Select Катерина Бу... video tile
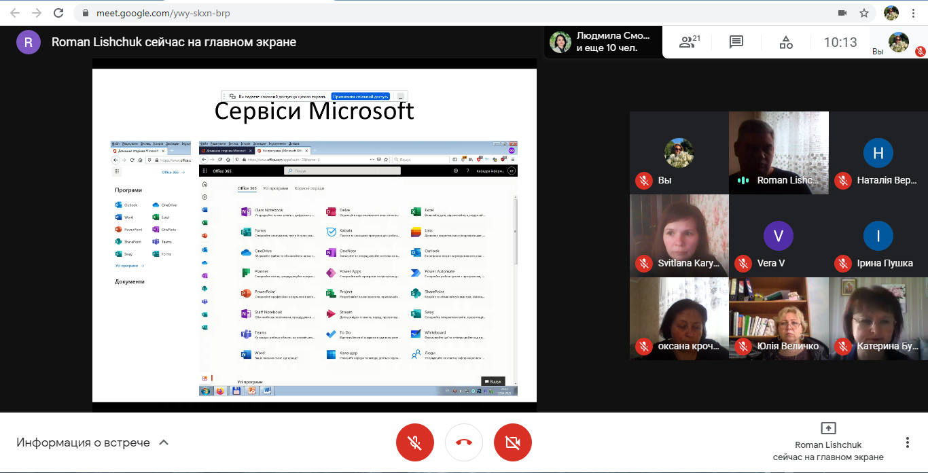 tap(878, 319)
